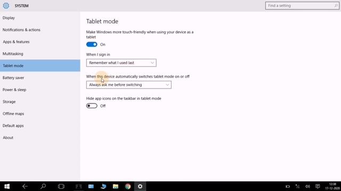This screenshot has width=341, height=191.
Task: Open the About page
Action: [40, 138]
